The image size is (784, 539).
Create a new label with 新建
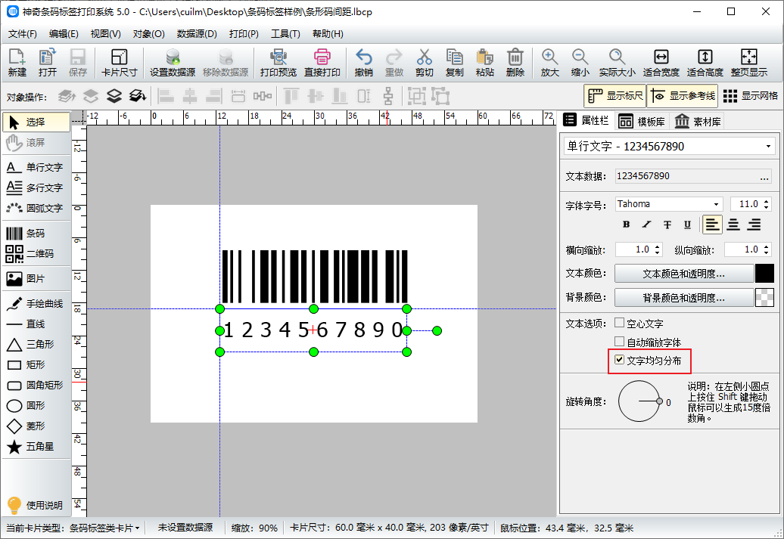[17, 63]
